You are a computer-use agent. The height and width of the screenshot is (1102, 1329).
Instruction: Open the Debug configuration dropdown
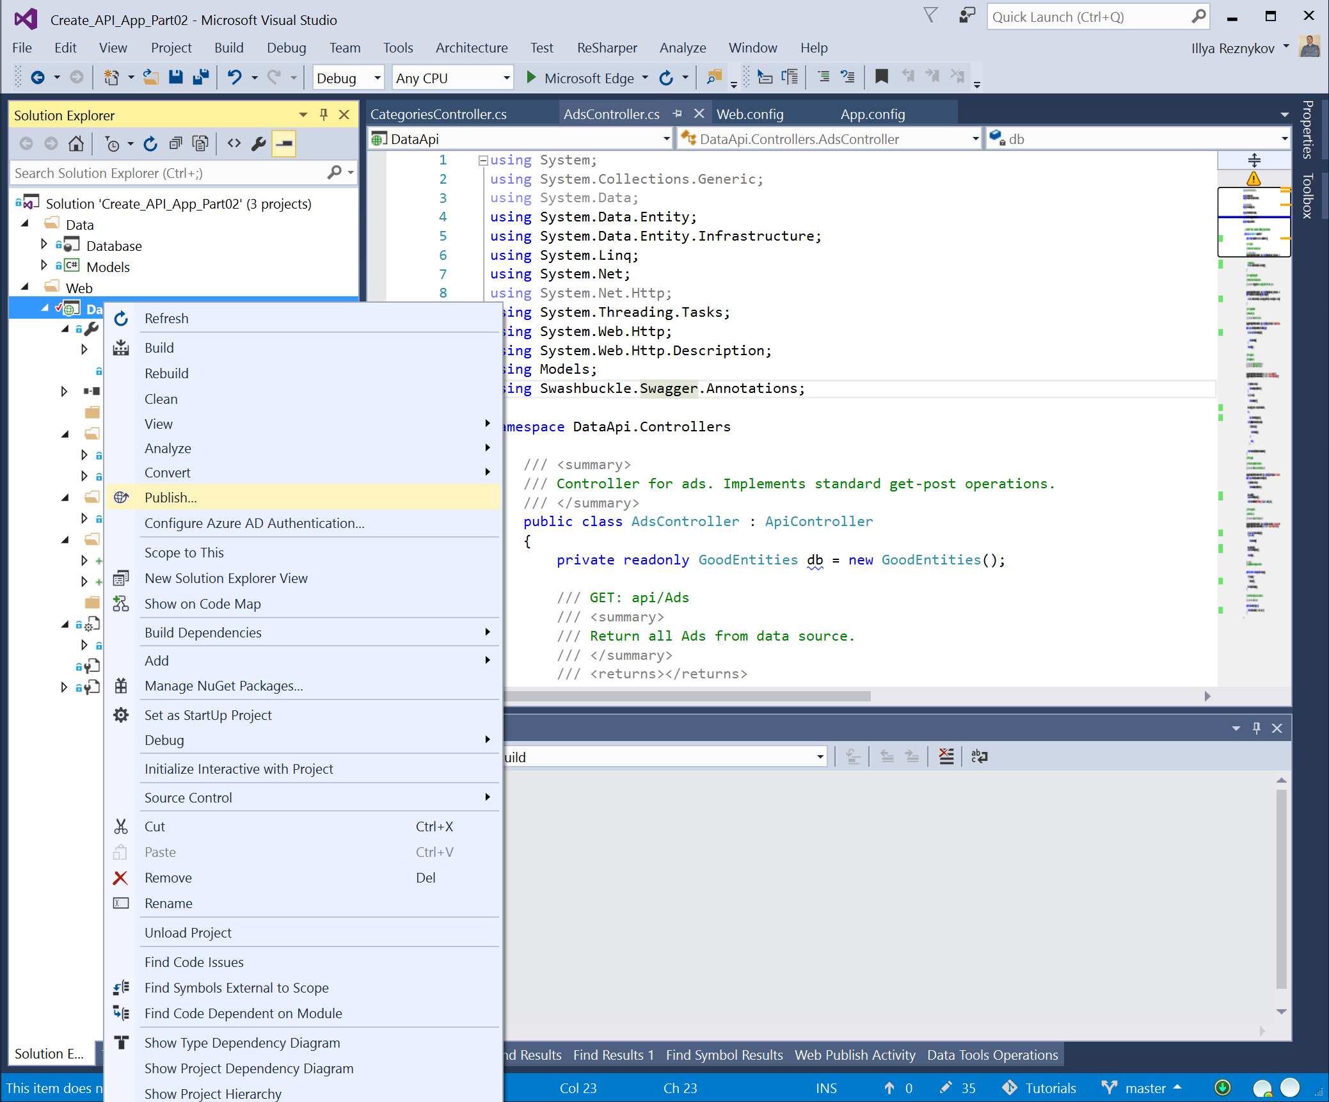point(377,78)
